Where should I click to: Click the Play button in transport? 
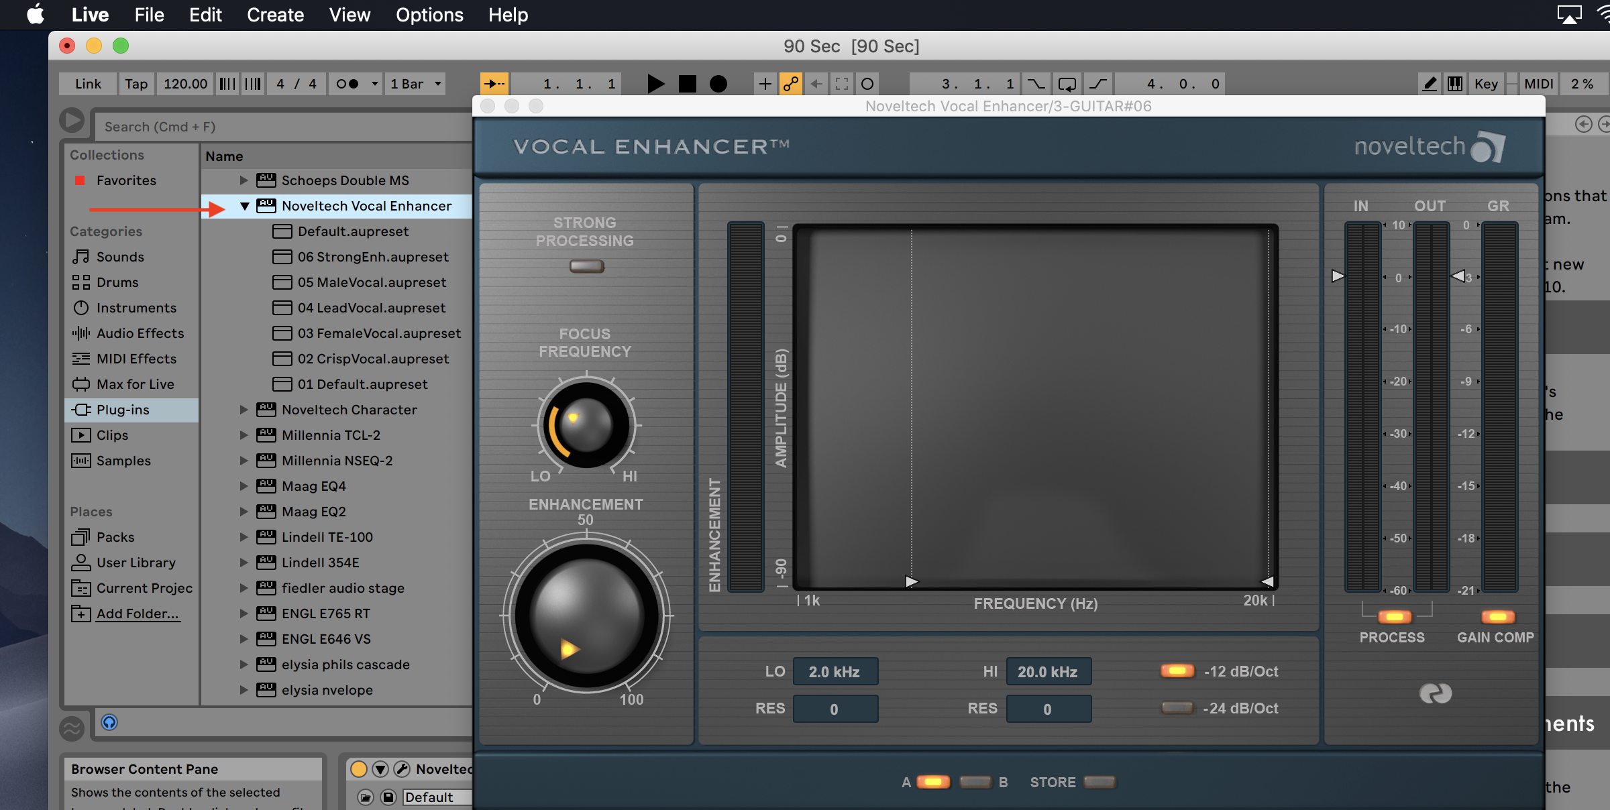[x=655, y=84]
